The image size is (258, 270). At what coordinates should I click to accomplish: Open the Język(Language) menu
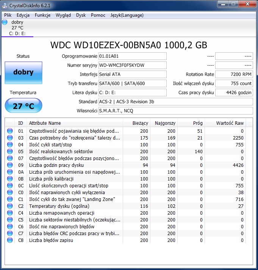[x=127, y=15]
